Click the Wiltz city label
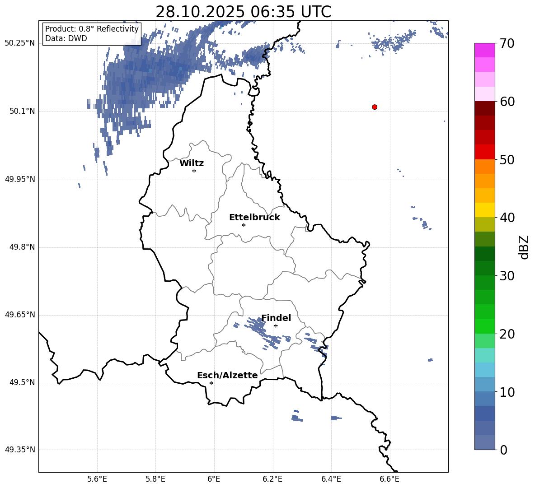Image resolution: width=535 pixels, height=488 pixels. (192, 163)
